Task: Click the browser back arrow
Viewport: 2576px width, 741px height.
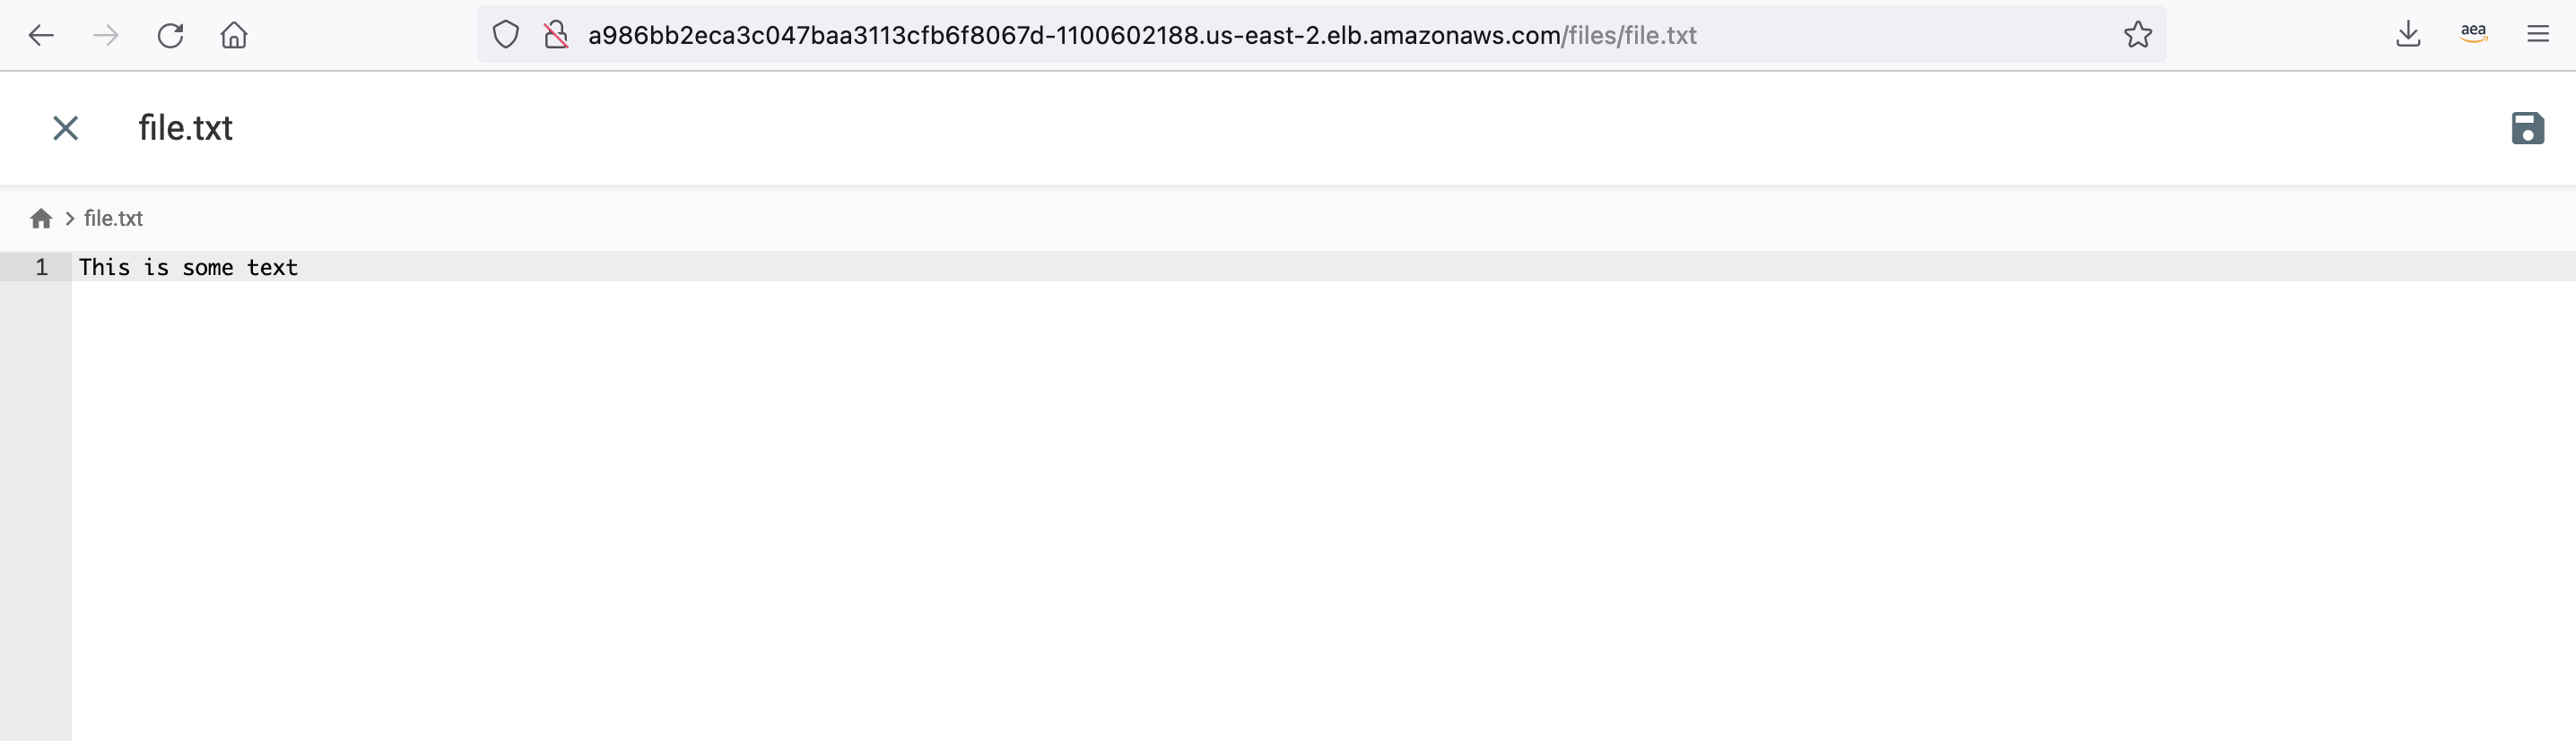Action: pos(41,35)
